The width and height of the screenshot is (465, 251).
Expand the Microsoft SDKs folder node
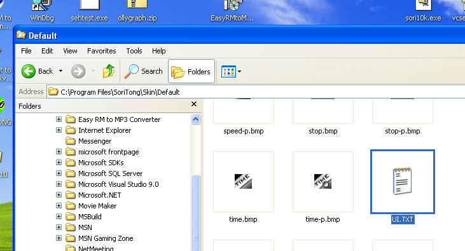[59, 163]
